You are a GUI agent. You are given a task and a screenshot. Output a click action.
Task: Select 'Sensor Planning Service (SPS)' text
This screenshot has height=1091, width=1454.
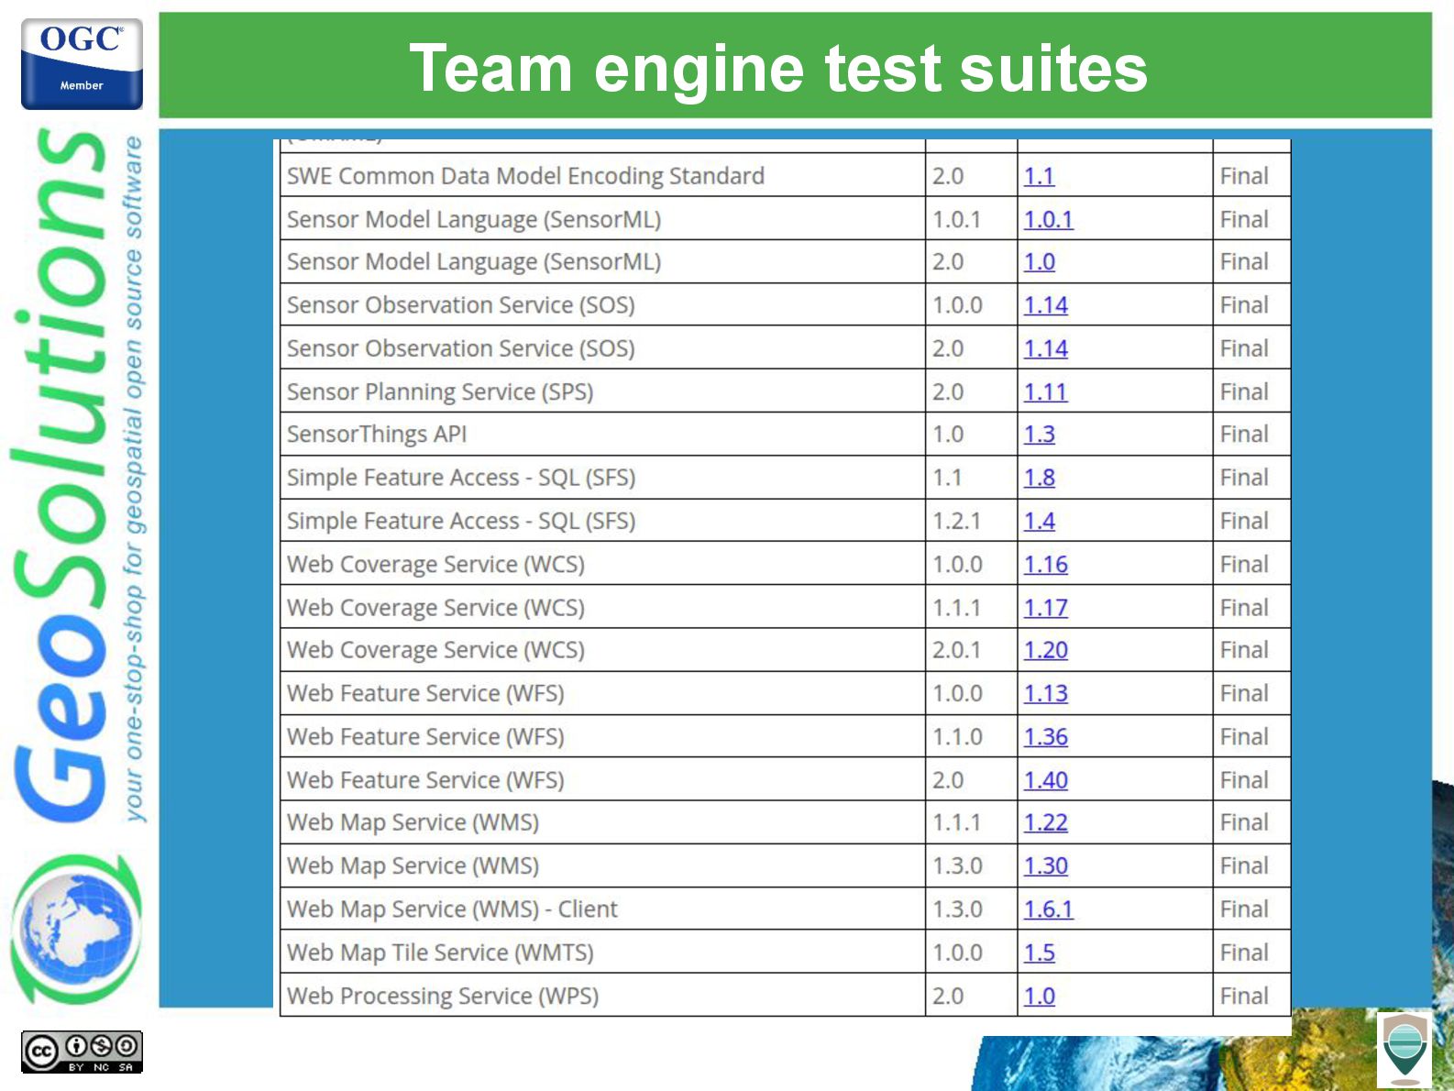coord(440,391)
